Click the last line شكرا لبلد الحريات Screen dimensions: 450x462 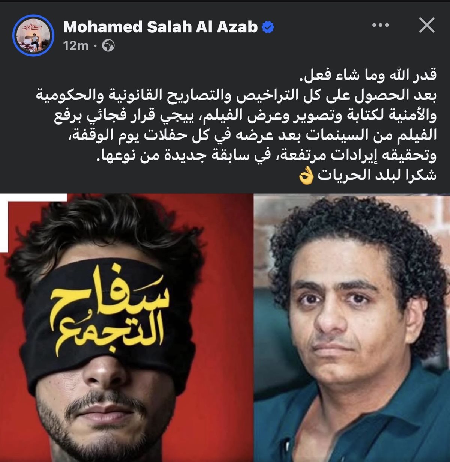(377, 176)
